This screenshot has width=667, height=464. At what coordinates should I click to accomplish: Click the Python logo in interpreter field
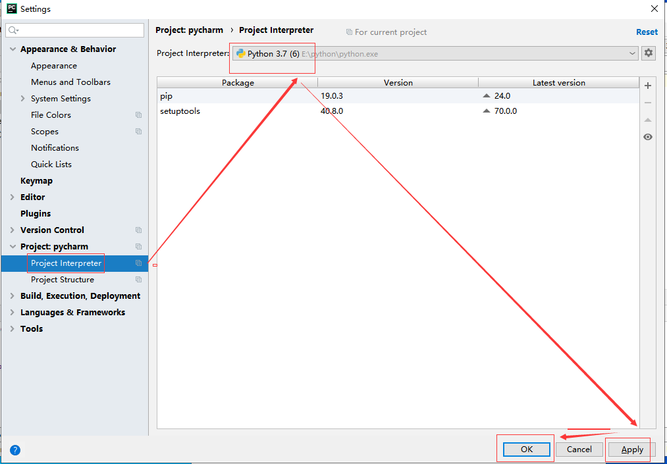(241, 53)
